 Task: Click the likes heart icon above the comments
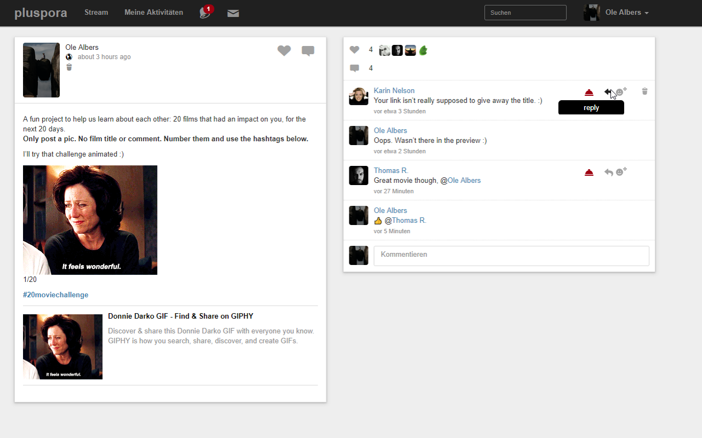(354, 50)
